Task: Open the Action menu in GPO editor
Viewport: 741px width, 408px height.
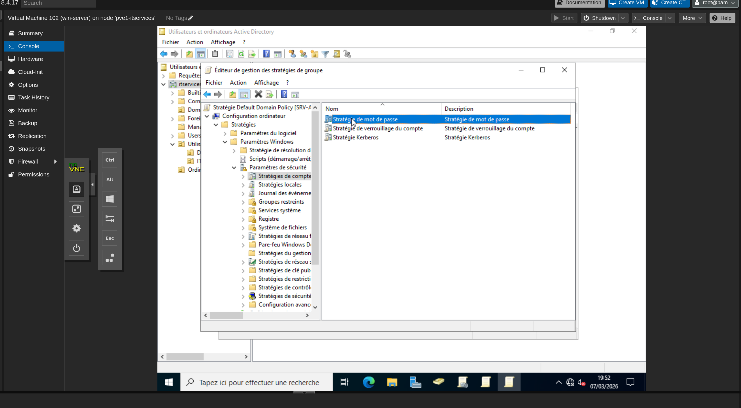Action: [238, 83]
